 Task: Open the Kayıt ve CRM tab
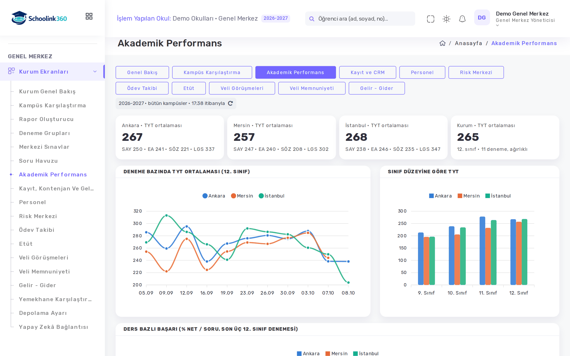point(368,72)
